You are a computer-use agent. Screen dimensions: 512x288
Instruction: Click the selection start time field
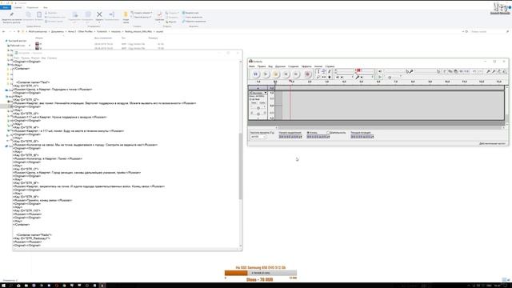tap(290, 137)
